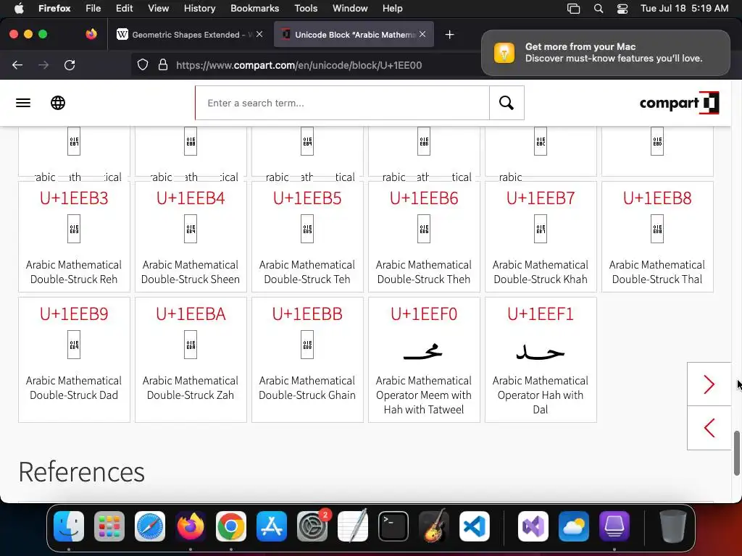Open Visual Studio Code from the Dock
Image resolution: width=742 pixels, height=556 pixels.
tap(475, 526)
